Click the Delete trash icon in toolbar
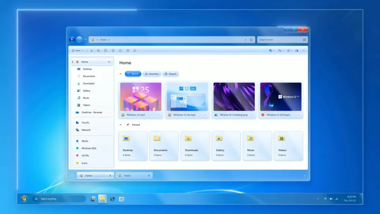 pyautogui.click(x=128, y=50)
